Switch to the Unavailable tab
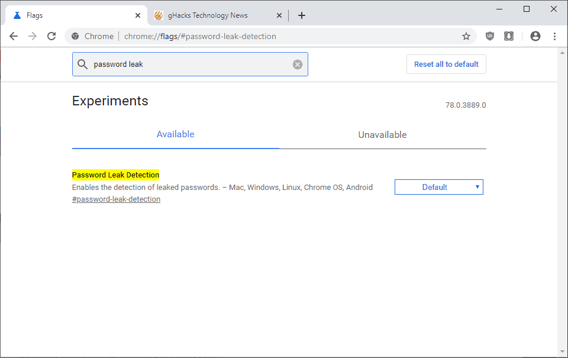The width and height of the screenshot is (568, 358). point(382,135)
